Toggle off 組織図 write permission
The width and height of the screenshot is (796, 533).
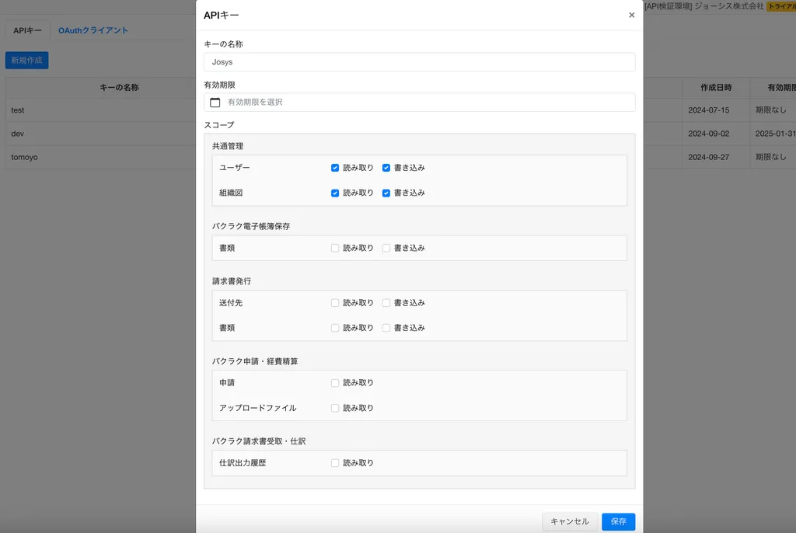(x=386, y=192)
